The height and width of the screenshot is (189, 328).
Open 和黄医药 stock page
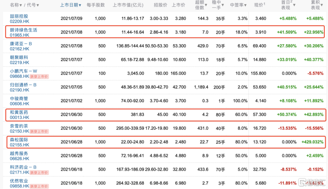pos(19,112)
